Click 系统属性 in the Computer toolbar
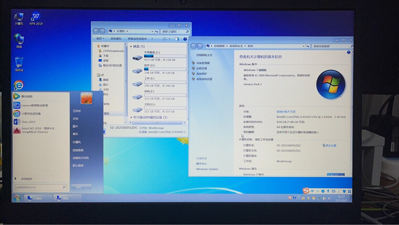Screen dimensions: 399x225 click(x=116, y=39)
